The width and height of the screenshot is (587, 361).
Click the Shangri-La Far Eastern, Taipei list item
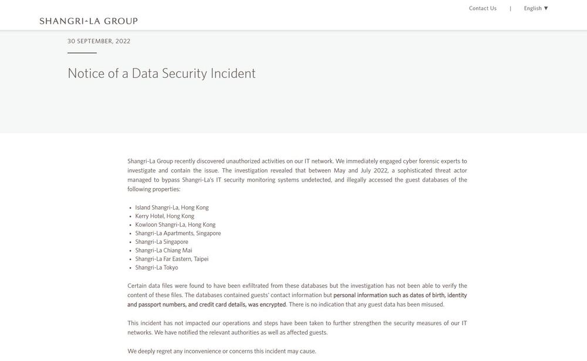171,259
